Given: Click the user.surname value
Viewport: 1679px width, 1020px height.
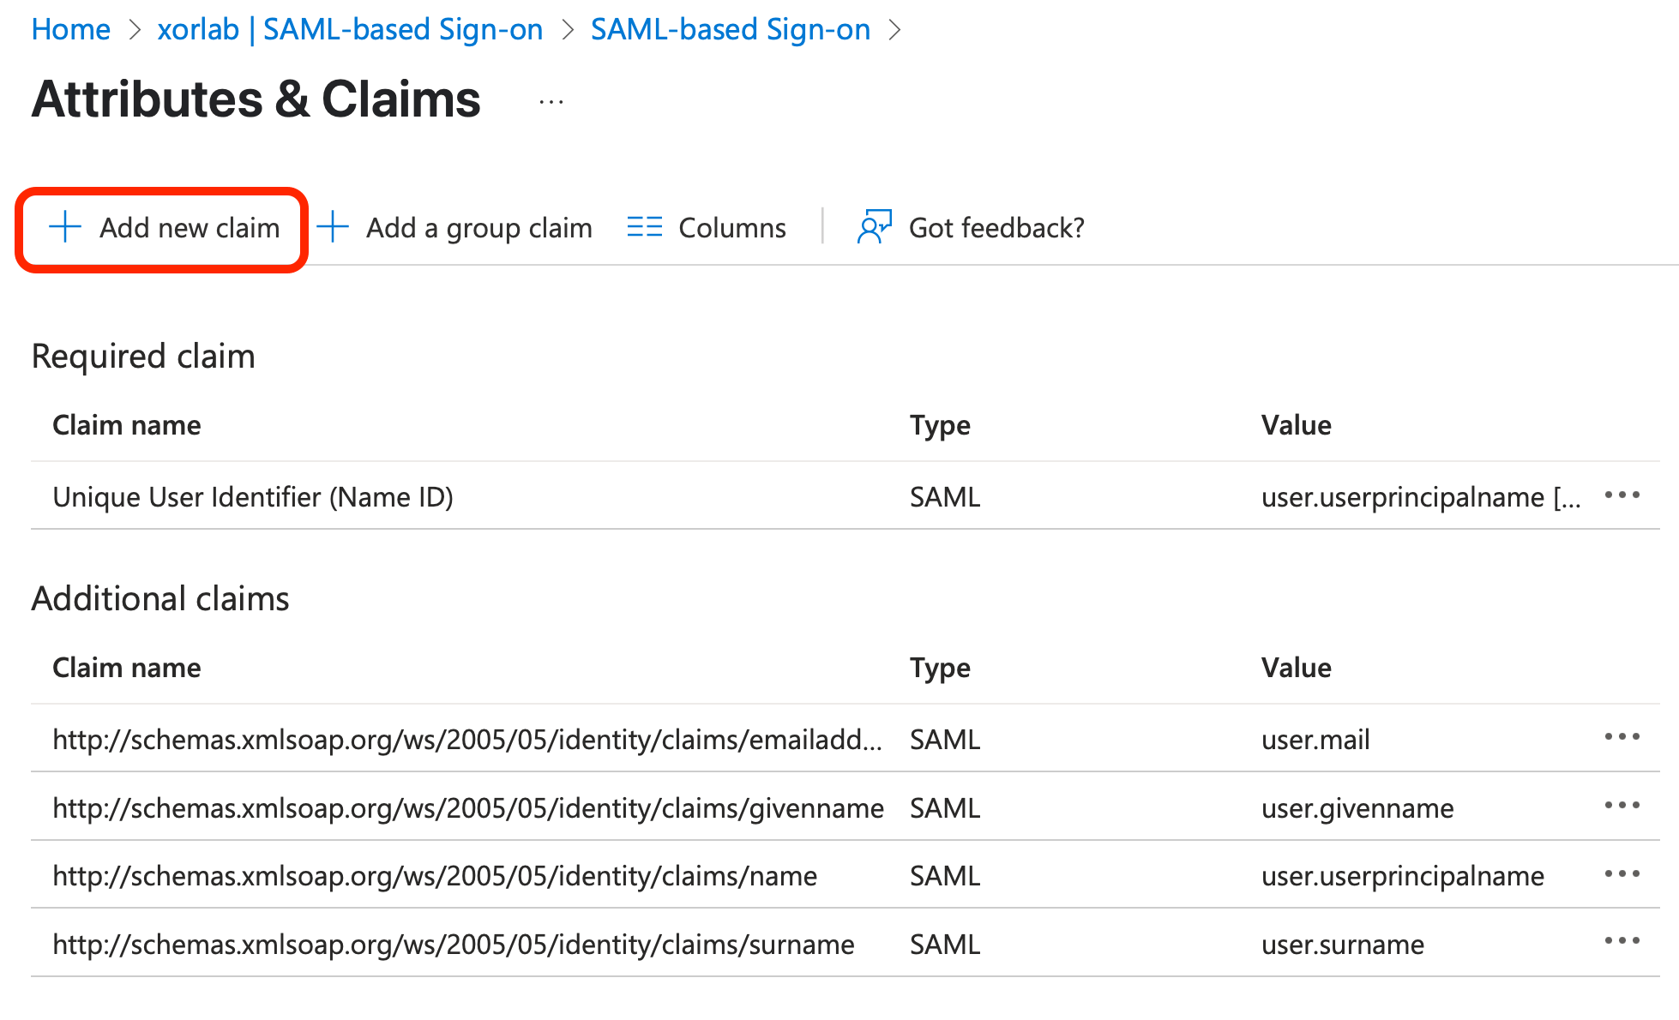Looking at the screenshot, I should coord(1343,945).
